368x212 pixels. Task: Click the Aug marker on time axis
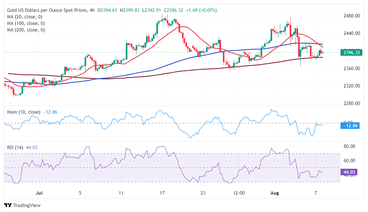coord(275,193)
